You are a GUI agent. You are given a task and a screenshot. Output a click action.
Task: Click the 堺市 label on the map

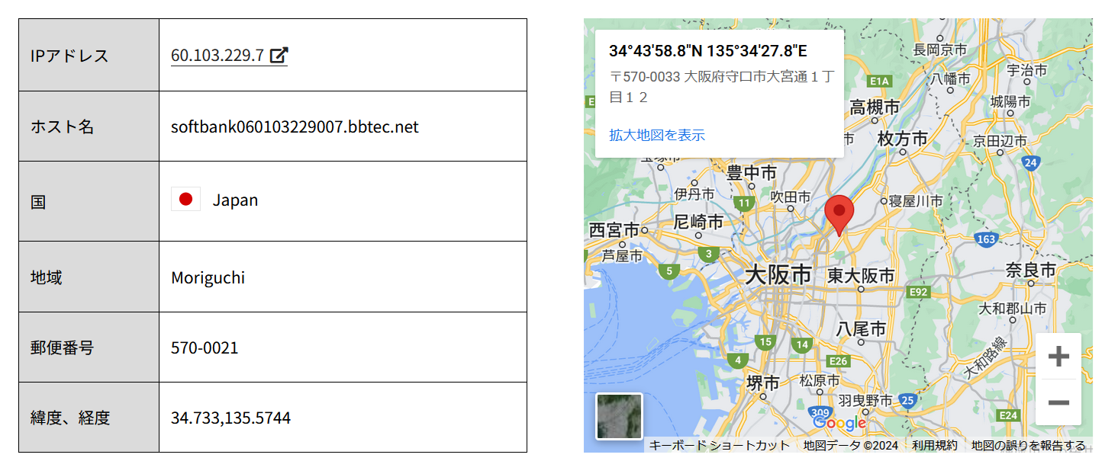[762, 383]
